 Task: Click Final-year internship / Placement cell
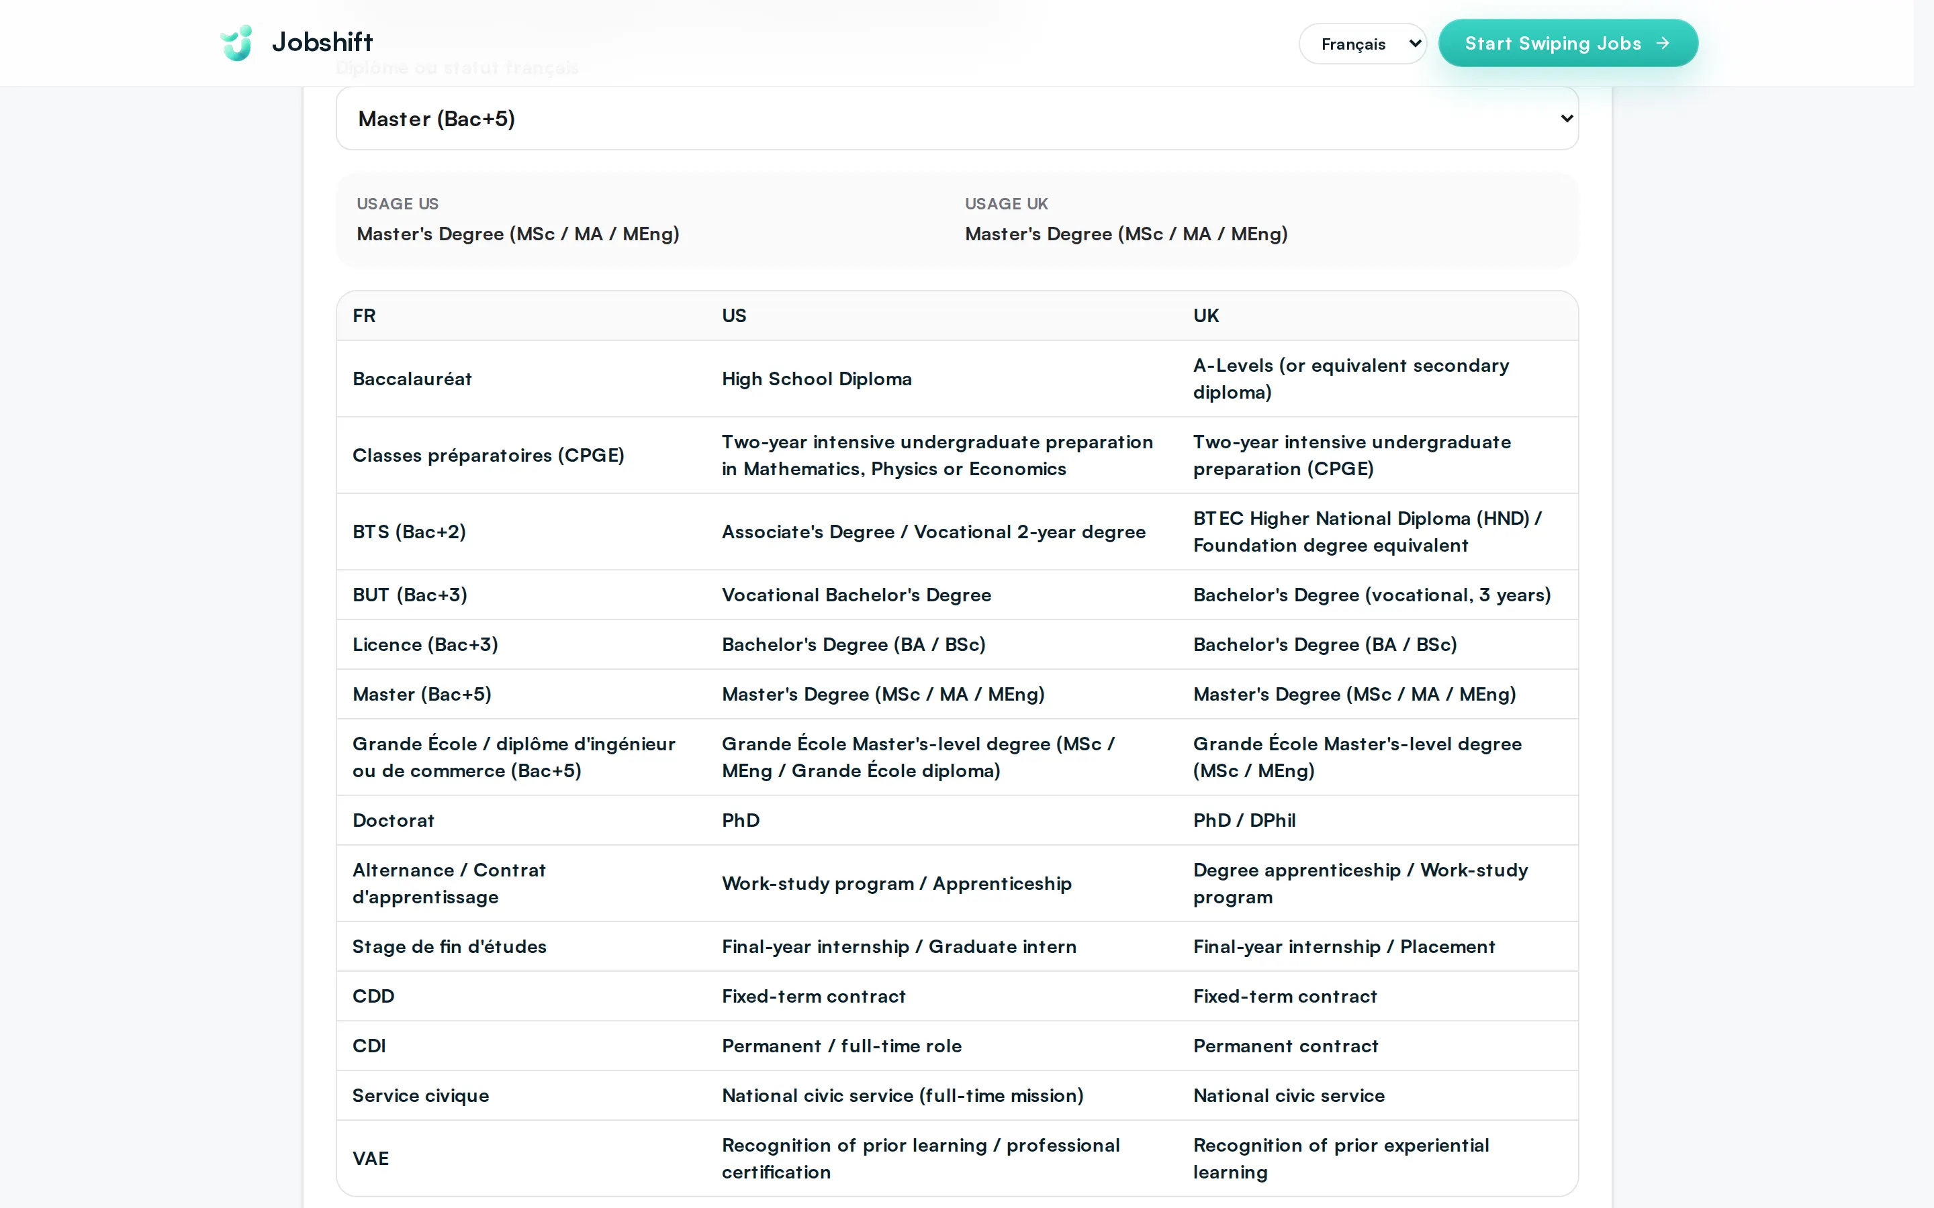(x=1344, y=947)
